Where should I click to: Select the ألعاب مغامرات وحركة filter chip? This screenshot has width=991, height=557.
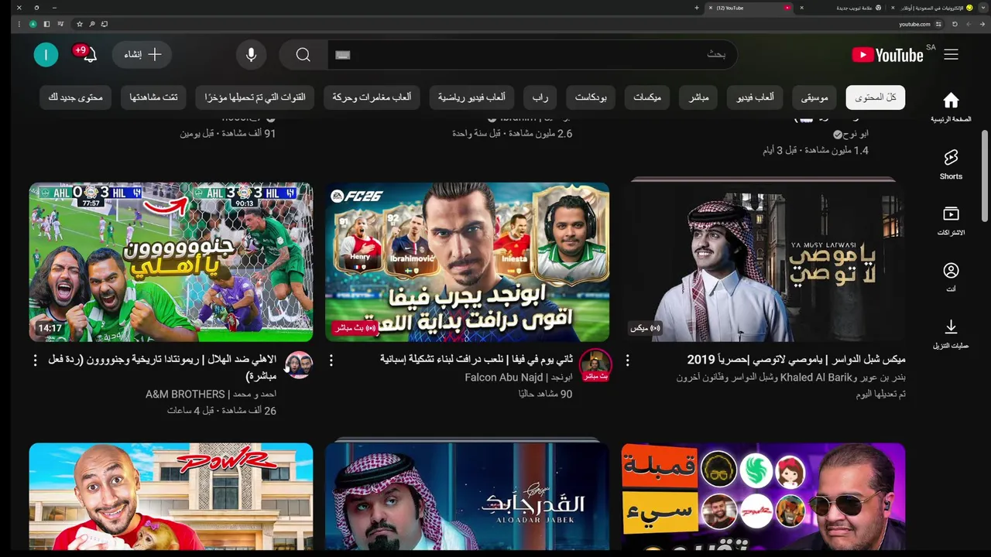tap(372, 97)
